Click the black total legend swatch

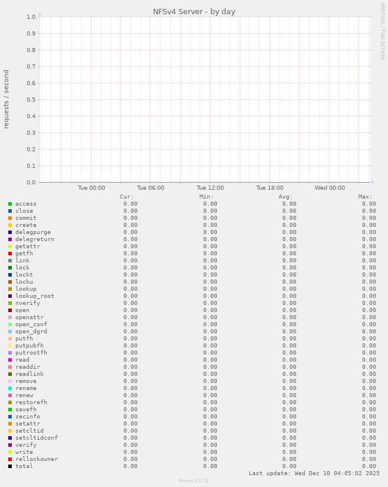pyautogui.click(x=10, y=466)
